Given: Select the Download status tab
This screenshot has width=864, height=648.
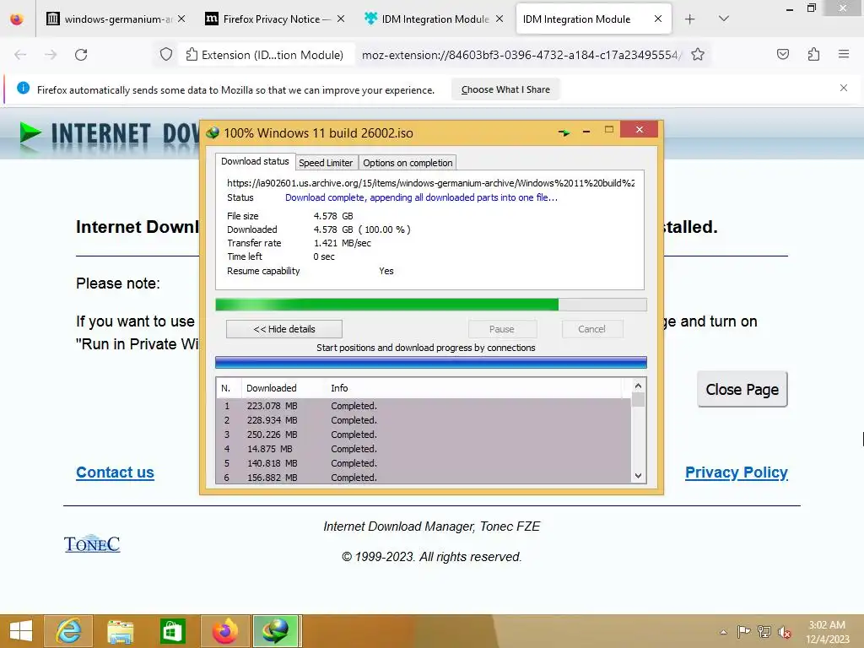Looking at the screenshot, I should (x=255, y=161).
